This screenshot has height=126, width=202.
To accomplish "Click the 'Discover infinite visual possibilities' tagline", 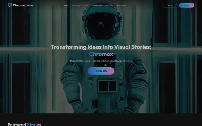I will (x=101, y=61).
